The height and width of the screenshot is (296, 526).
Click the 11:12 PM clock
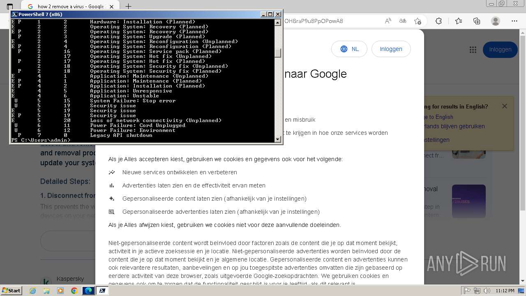click(x=505, y=291)
